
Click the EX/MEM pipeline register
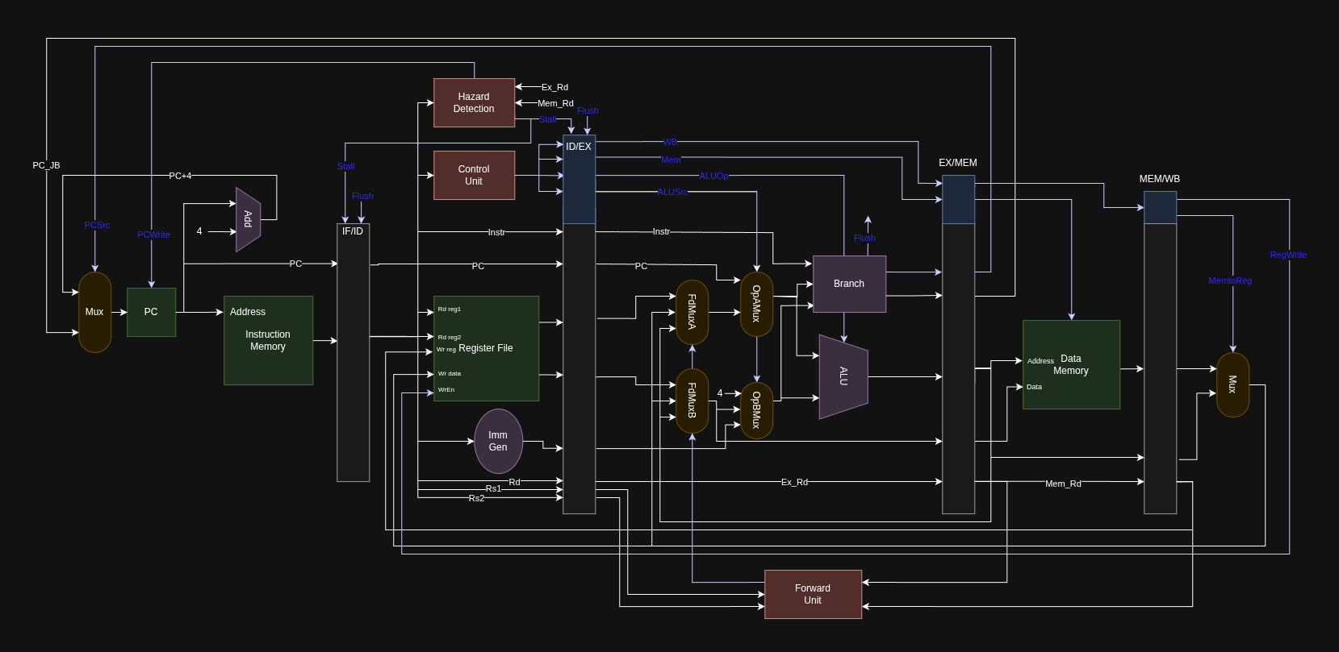point(958,344)
